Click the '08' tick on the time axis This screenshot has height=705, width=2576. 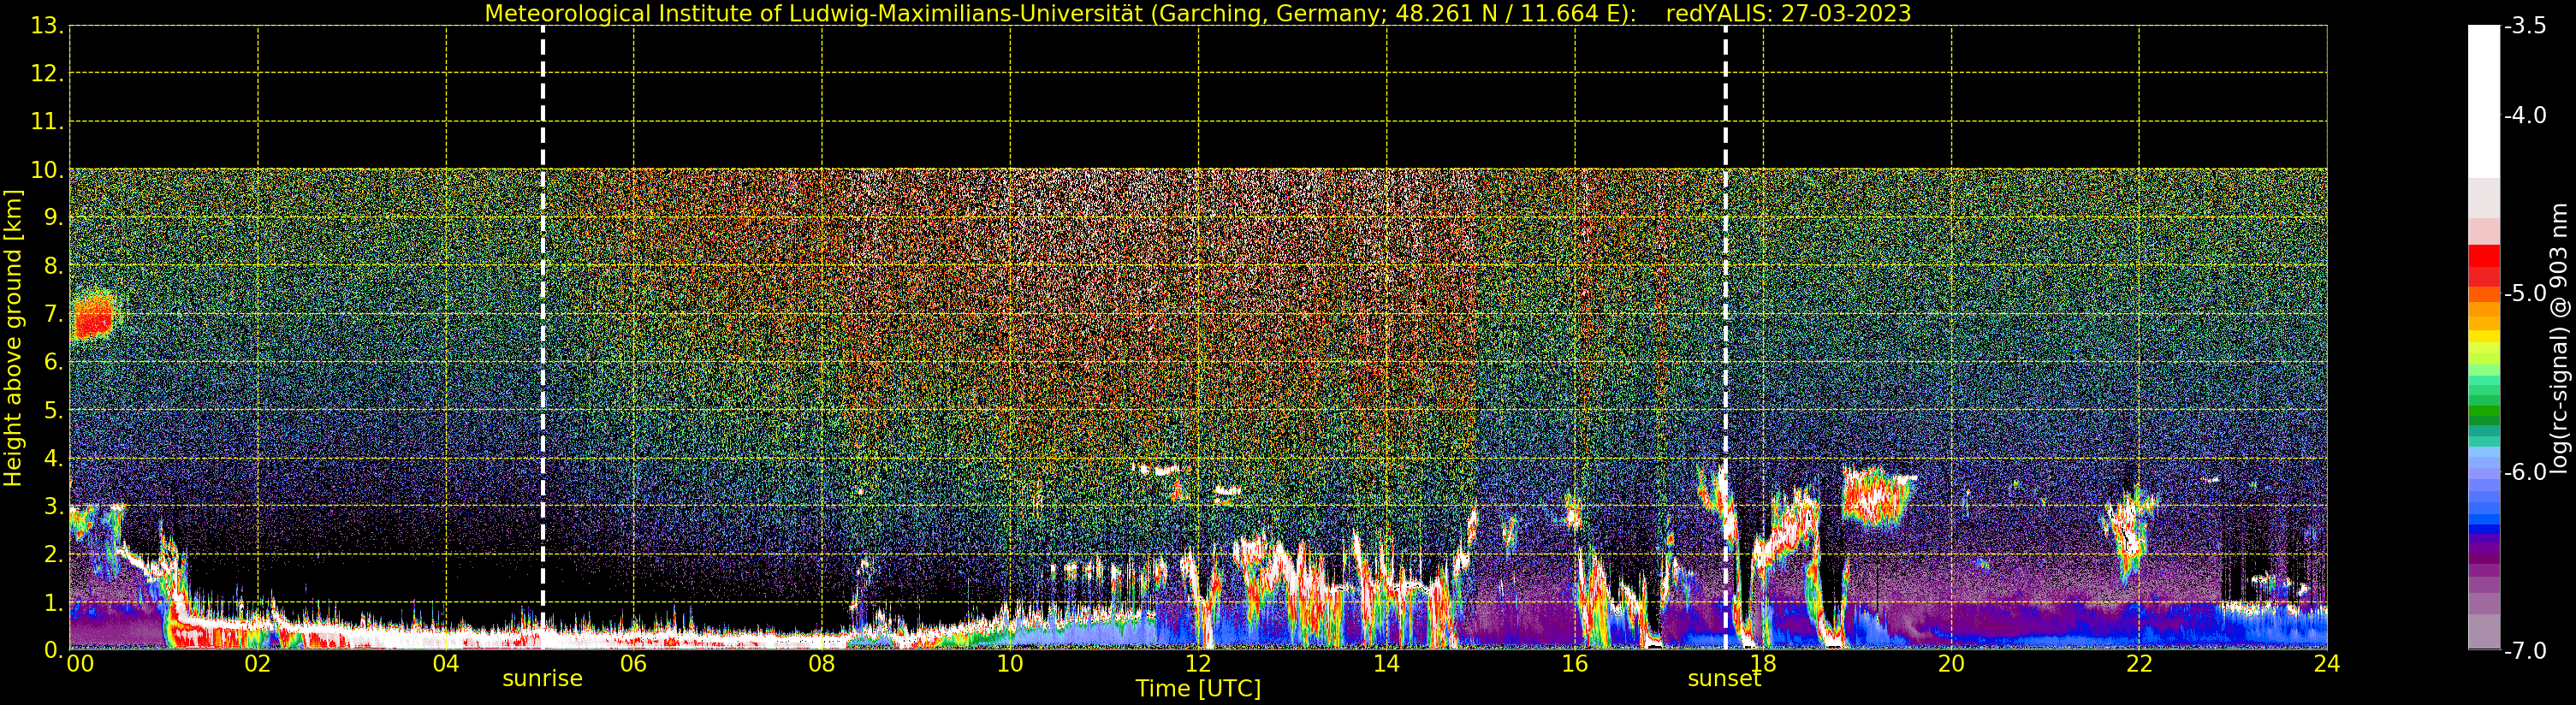click(822, 664)
